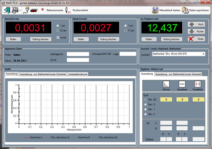Switch to the Linearisationskurve tab
The image size is (212, 149).
[77, 74]
